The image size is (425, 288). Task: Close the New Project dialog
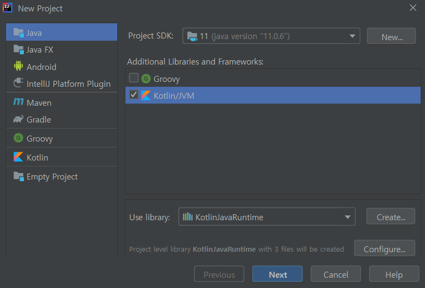tap(413, 8)
